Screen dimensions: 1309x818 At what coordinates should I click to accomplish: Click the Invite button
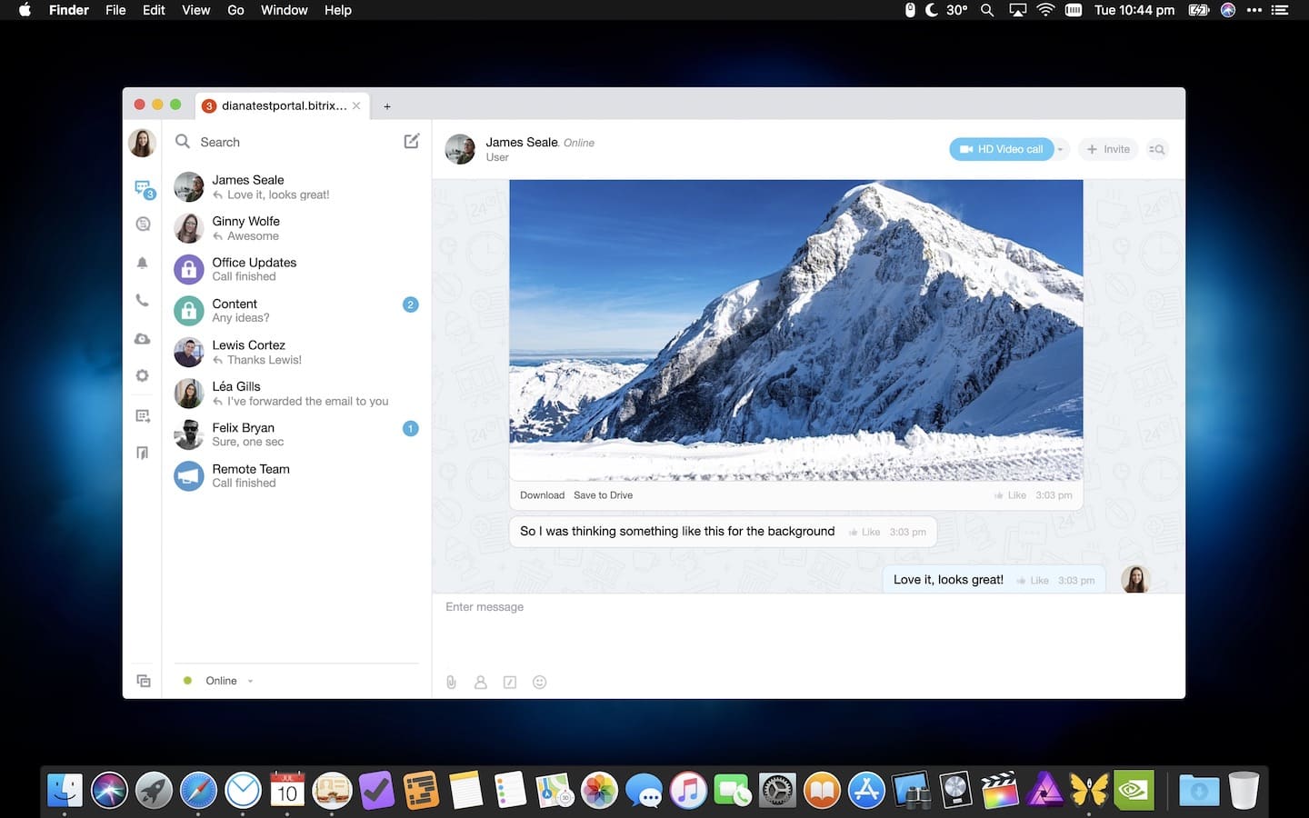coord(1107,148)
